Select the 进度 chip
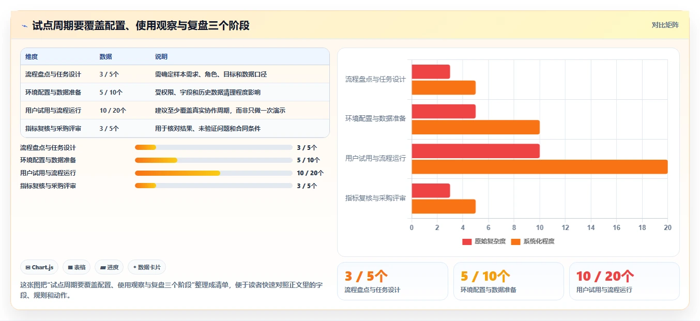The image size is (700, 321). click(109, 267)
